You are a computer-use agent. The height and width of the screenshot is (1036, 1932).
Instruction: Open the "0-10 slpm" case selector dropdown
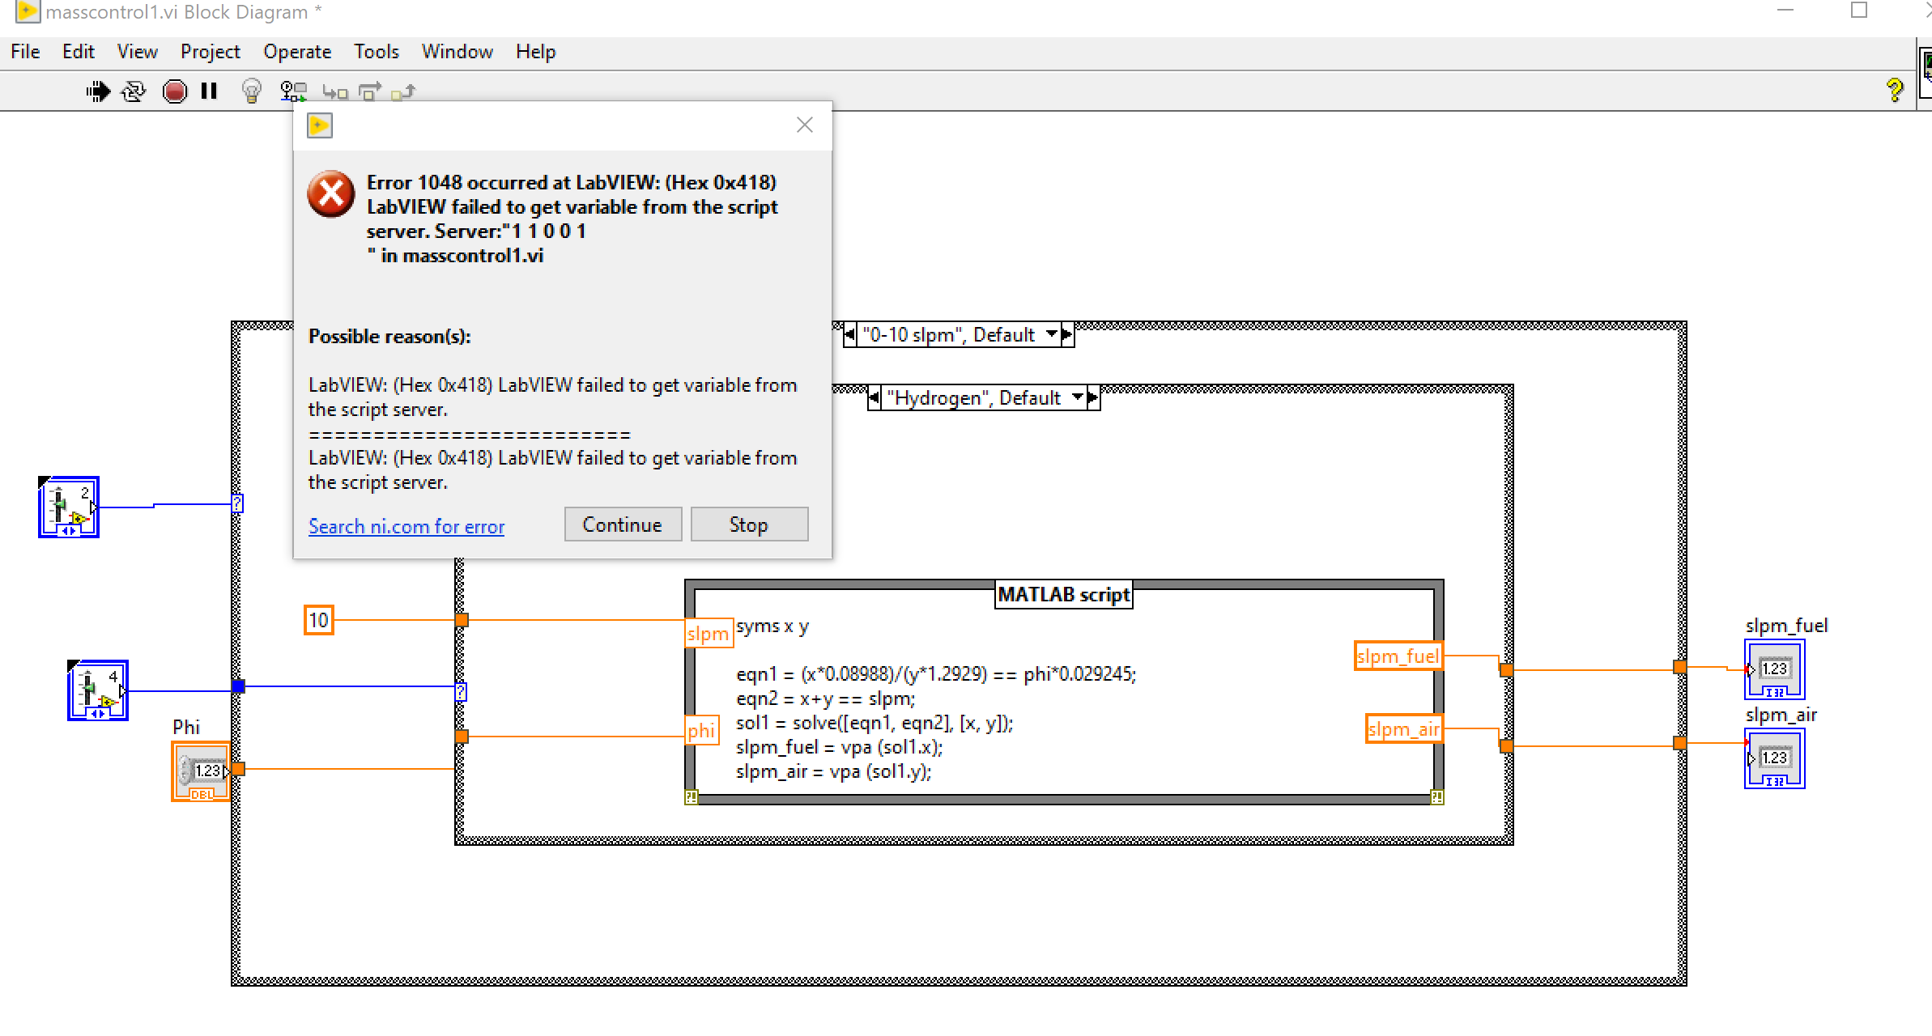coord(1051,334)
